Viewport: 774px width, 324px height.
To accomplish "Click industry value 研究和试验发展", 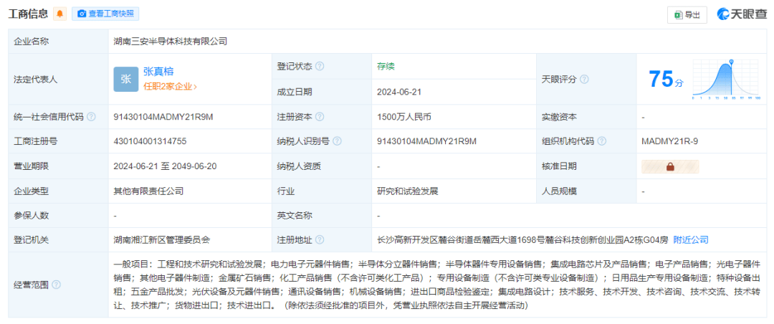I will pos(408,191).
